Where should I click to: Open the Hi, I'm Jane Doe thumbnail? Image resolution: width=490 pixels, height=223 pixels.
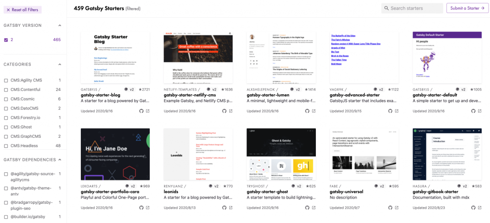115,154
